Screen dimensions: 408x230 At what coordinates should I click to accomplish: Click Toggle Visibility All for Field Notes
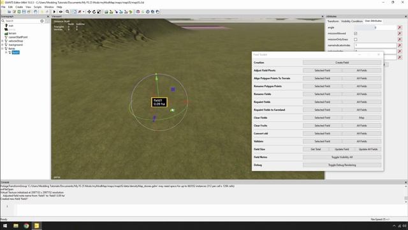pos(342,157)
